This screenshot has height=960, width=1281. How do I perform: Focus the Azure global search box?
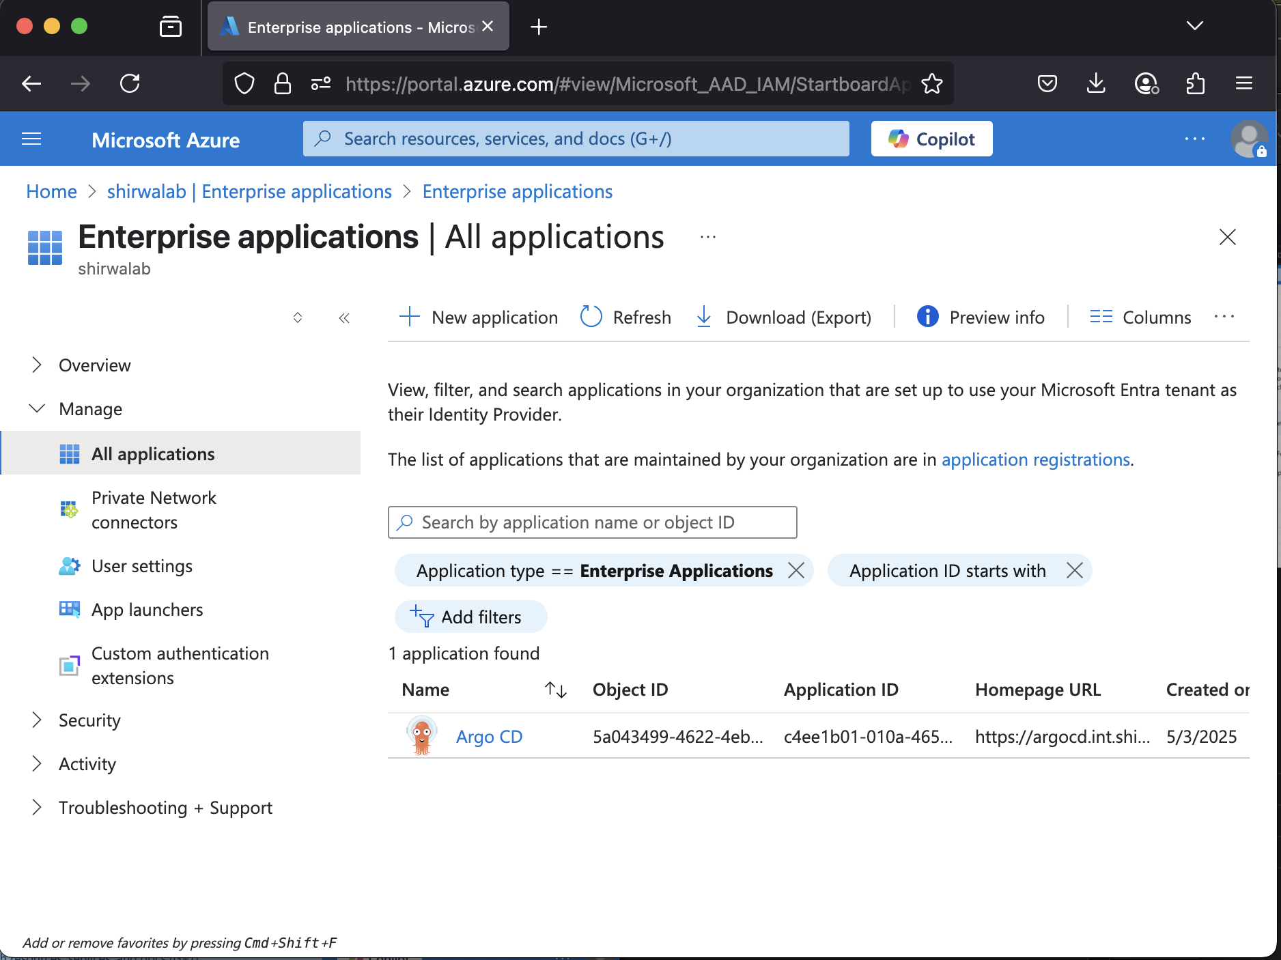(576, 139)
